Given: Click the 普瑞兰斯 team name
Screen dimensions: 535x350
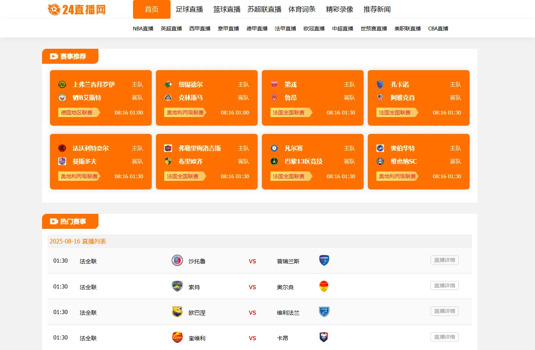Looking at the screenshot, I should tap(288, 261).
